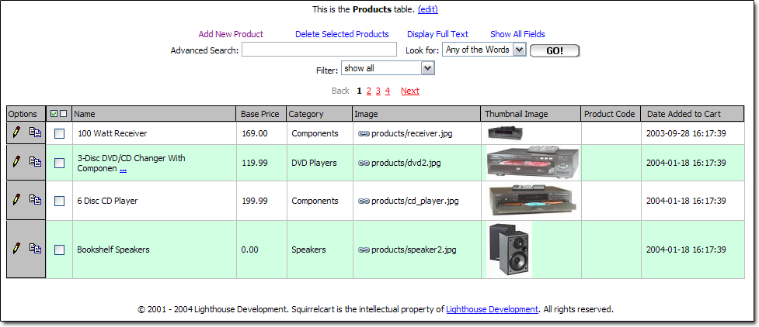
Task: Duplicate 6 Disc CD Player using copy icon
Action: coord(35,200)
